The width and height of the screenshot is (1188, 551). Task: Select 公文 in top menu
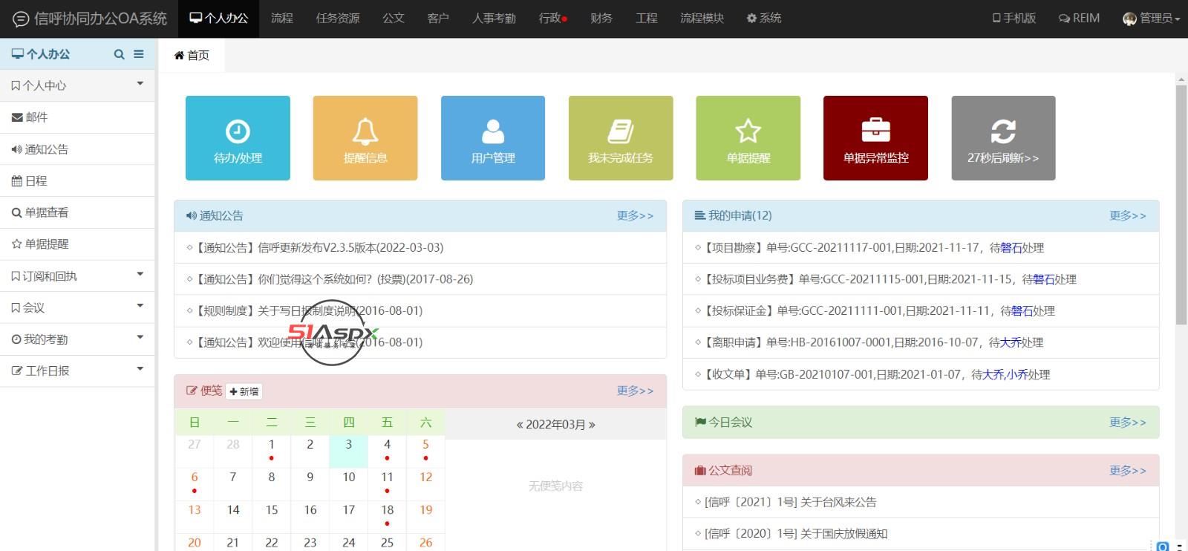pyautogui.click(x=394, y=19)
